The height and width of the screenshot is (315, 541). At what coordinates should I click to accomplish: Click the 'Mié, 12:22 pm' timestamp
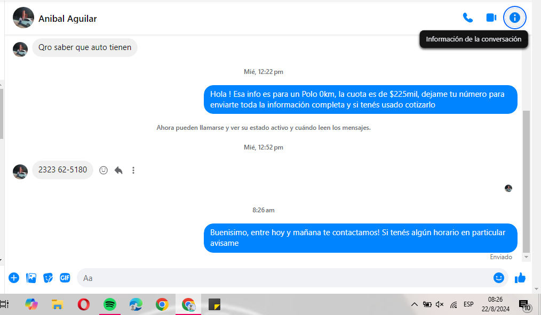tap(263, 72)
